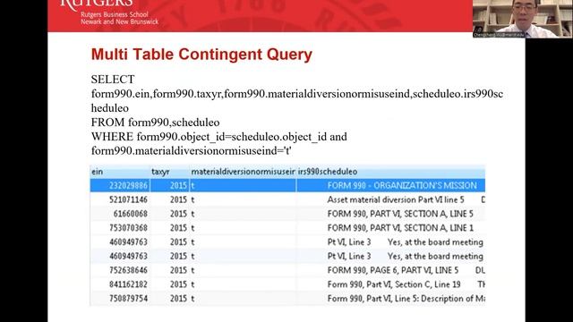
Task: Click the presenter name label on webcam
Action: pyautogui.click(x=500, y=35)
